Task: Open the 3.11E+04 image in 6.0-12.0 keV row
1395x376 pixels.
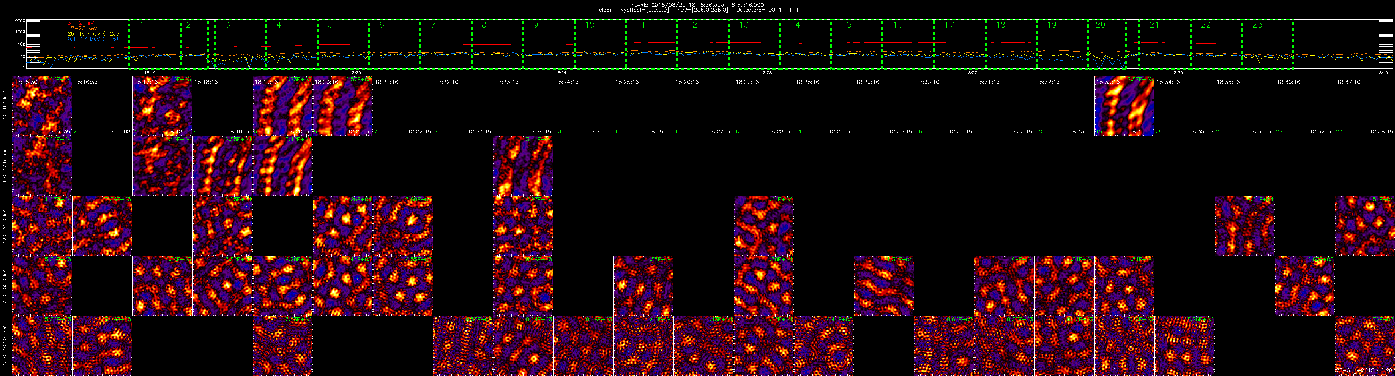Action: pos(523,166)
